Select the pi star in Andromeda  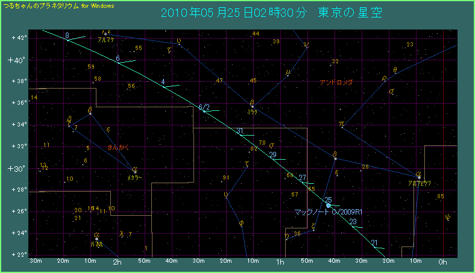pos(342,127)
